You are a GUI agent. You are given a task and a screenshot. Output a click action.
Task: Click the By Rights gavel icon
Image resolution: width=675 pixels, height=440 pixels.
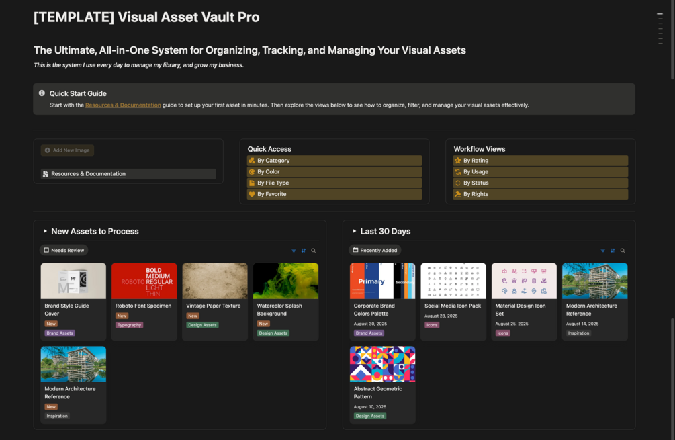tap(457, 194)
